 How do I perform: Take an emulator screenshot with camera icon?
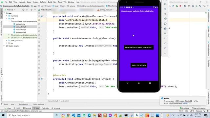point(165,29)
